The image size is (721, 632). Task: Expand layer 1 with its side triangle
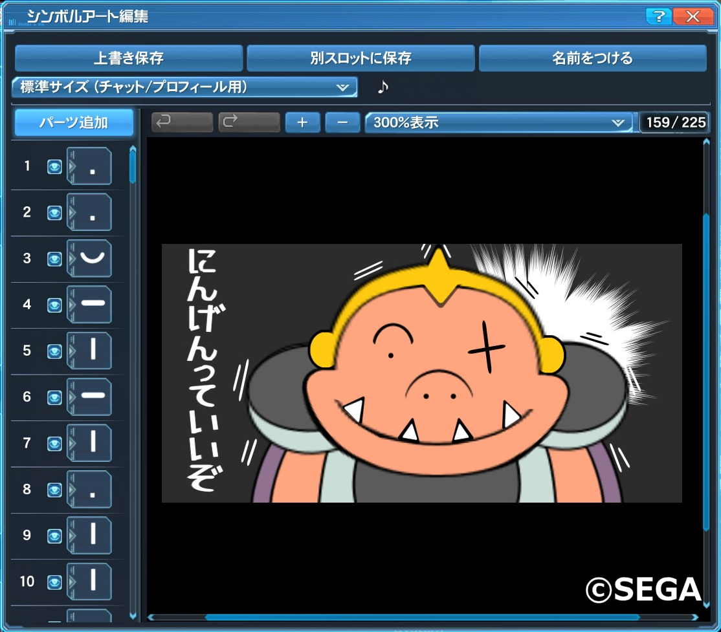pos(71,166)
